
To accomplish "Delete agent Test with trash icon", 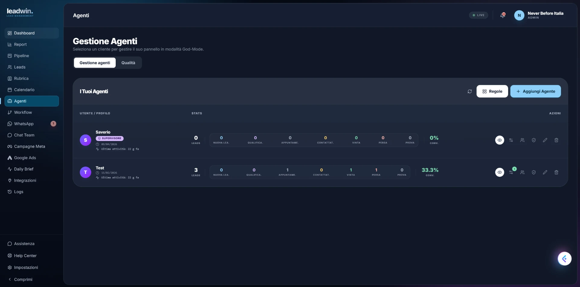I will coord(556,172).
